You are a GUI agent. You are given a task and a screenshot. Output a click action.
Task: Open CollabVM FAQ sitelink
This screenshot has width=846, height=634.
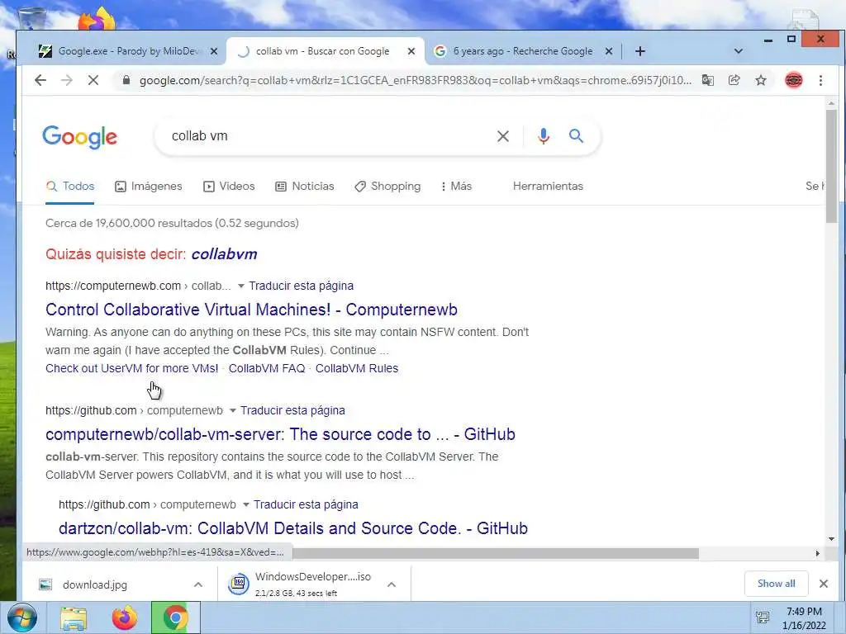tap(267, 368)
